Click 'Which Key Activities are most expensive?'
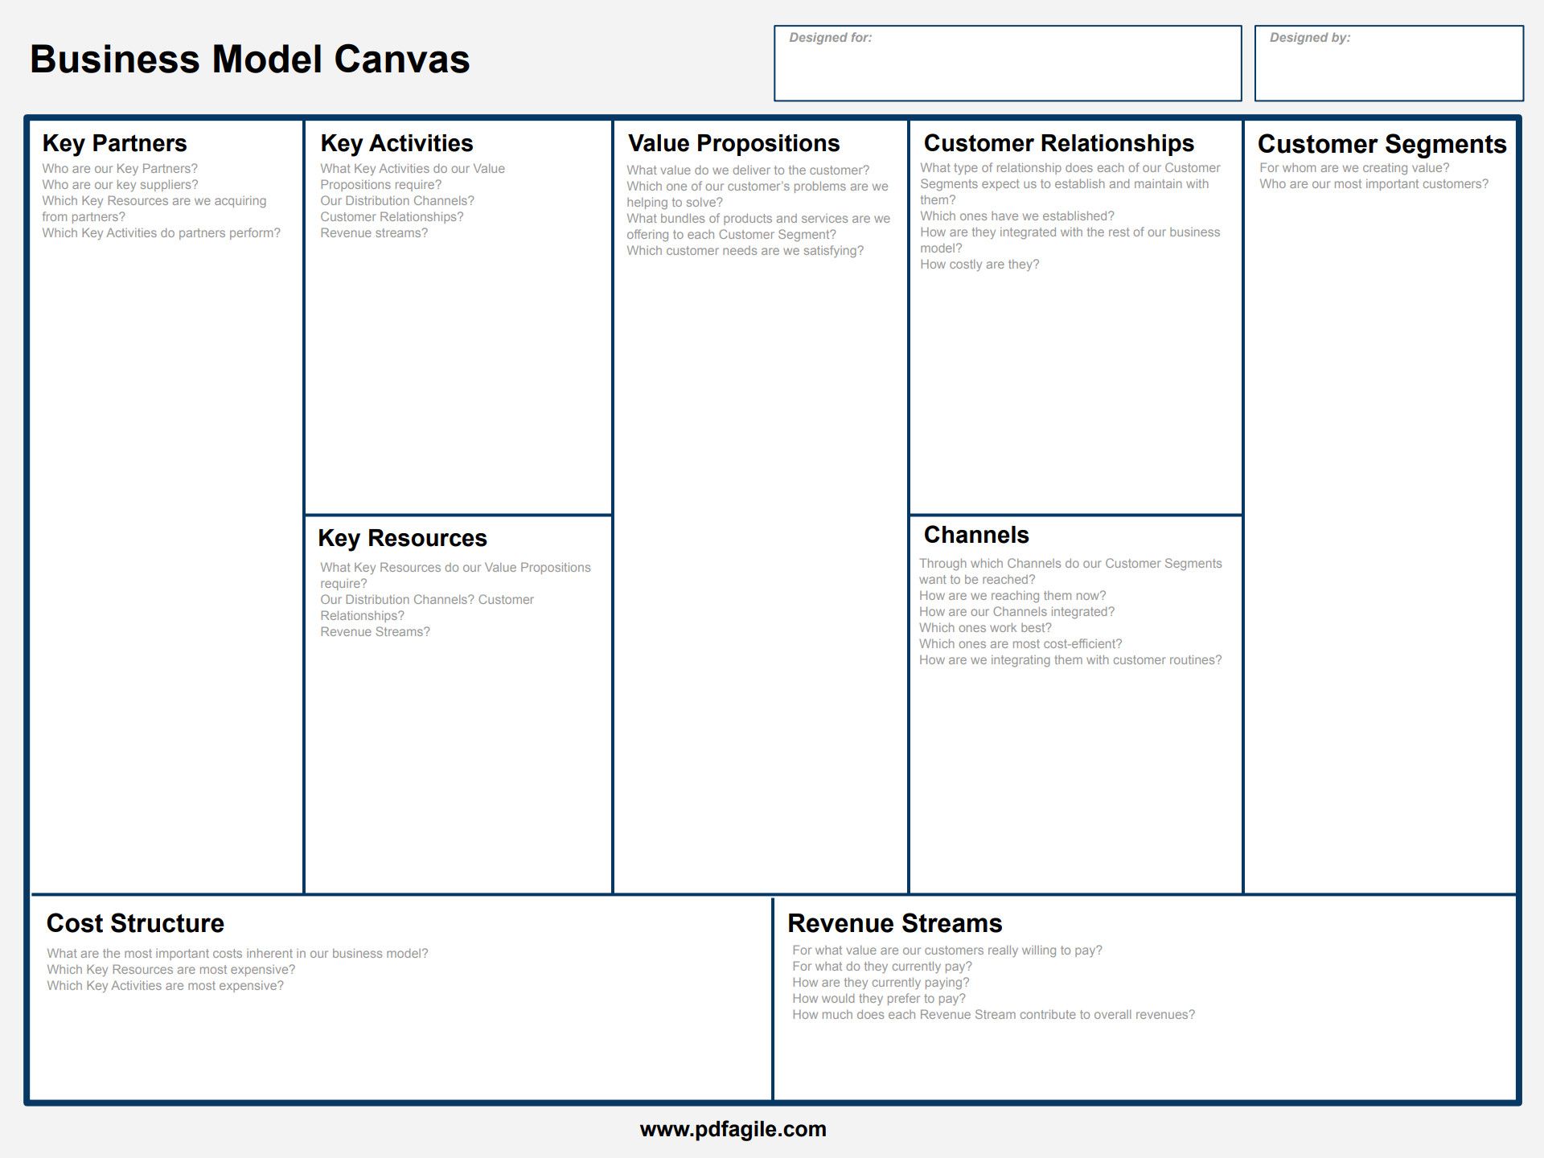The height and width of the screenshot is (1158, 1544). (x=165, y=986)
